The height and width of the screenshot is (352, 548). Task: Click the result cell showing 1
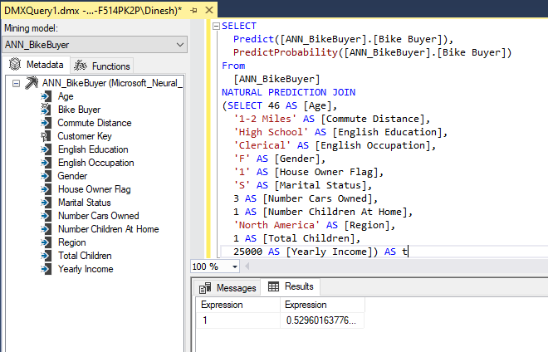[238, 320]
